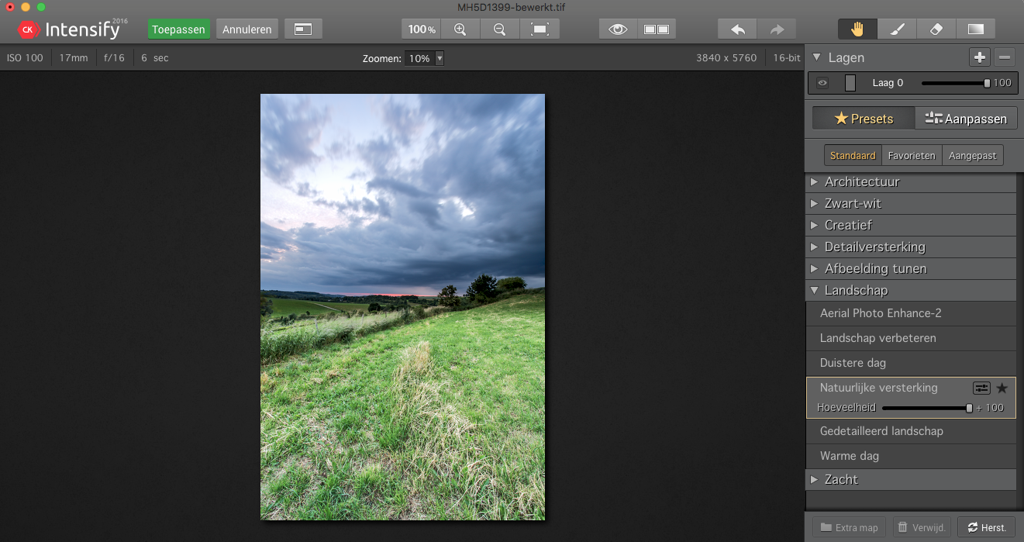Select the Gradient mask tool
Image resolution: width=1024 pixels, height=542 pixels.
click(x=976, y=29)
